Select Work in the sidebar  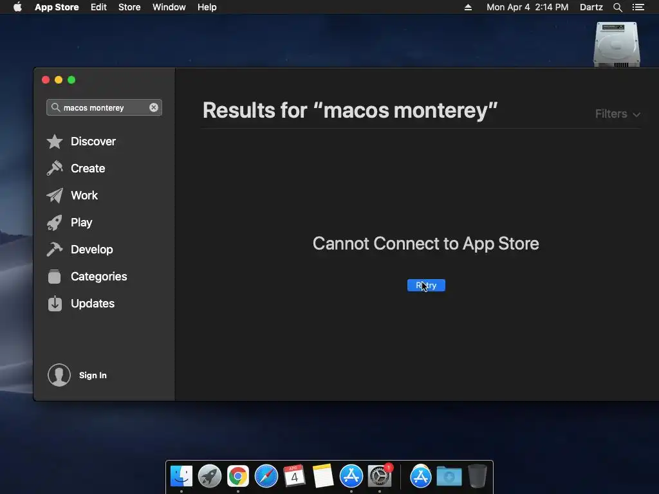[x=84, y=196]
